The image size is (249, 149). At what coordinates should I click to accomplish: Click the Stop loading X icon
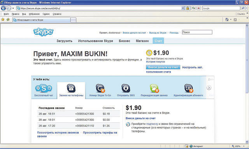click(x=199, y=8)
